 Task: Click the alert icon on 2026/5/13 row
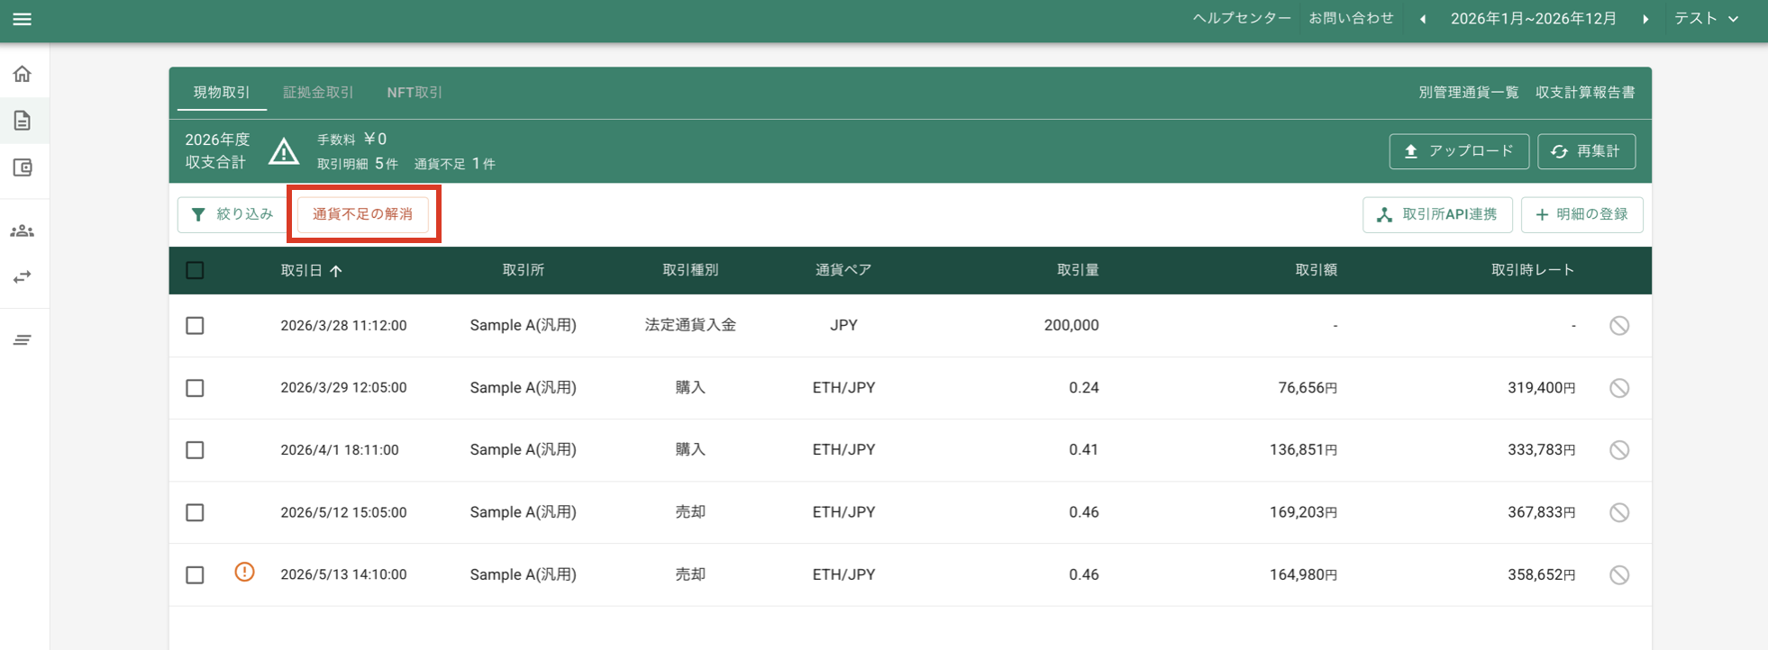click(x=244, y=572)
